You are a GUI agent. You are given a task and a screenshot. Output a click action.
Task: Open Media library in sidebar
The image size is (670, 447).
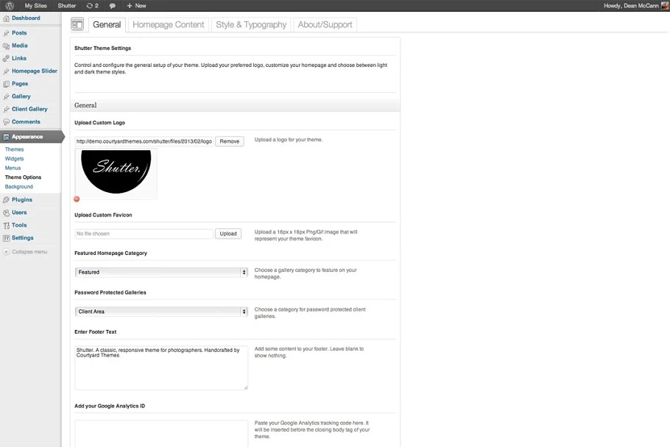(x=20, y=46)
